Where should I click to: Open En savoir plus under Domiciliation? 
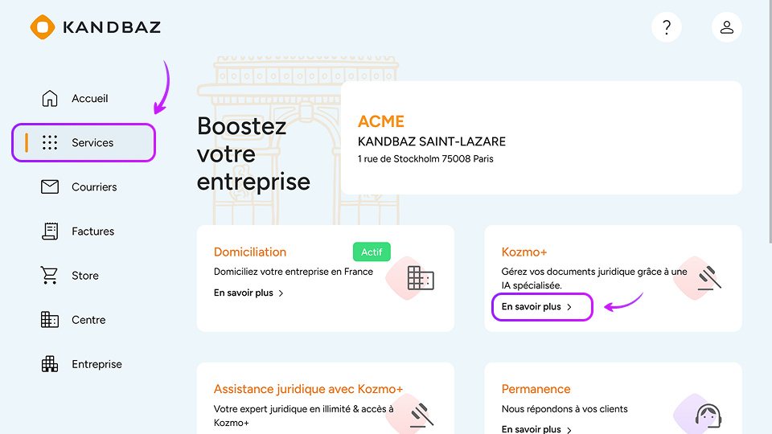244,293
